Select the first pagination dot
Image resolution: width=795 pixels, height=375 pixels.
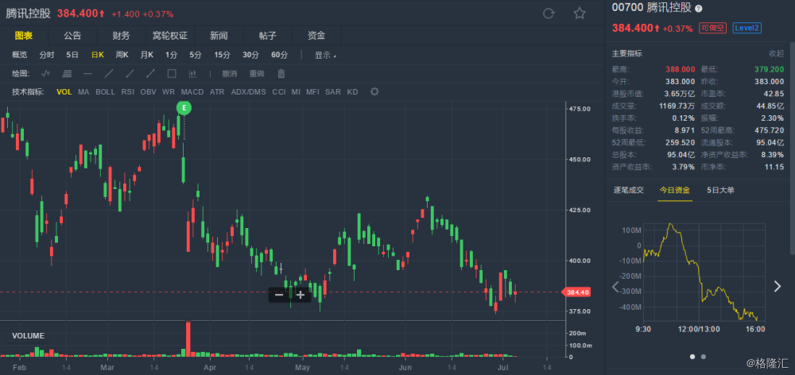(x=692, y=357)
